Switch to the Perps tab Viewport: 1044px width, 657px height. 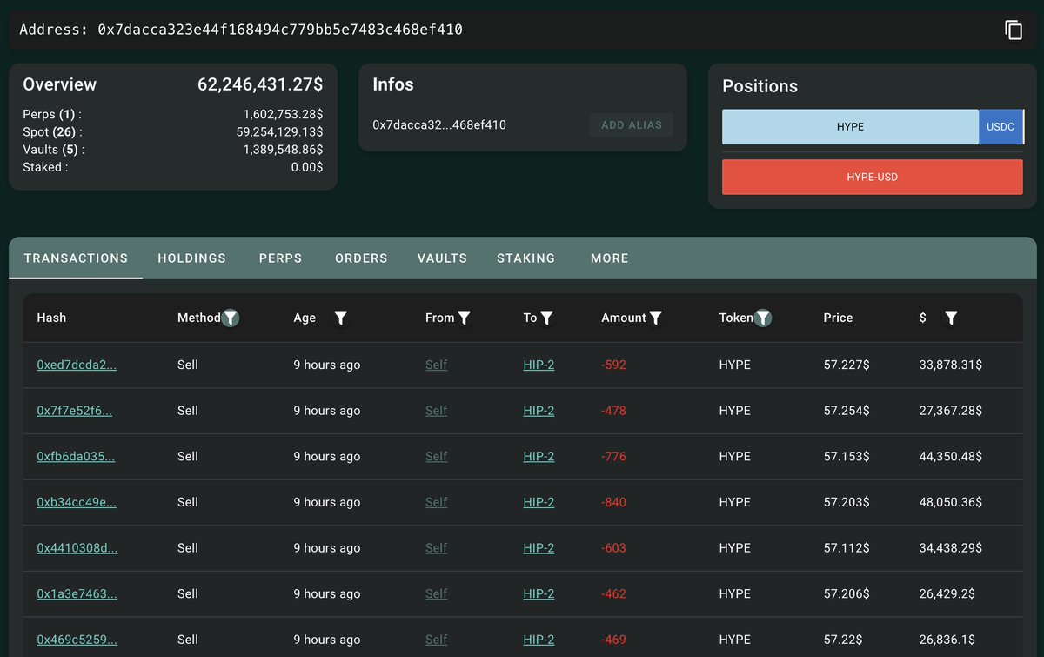click(280, 258)
